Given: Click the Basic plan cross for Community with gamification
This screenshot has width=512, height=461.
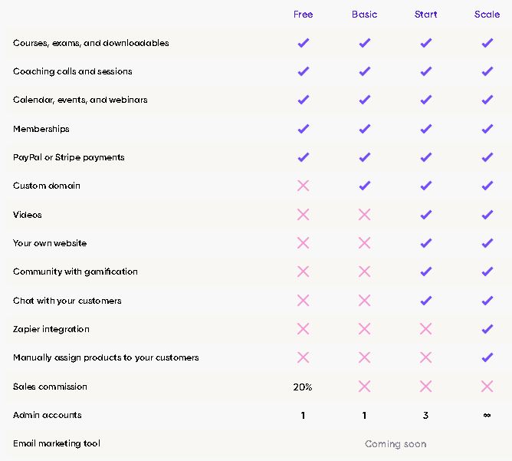Looking at the screenshot, I should click(x=364, y=272).
